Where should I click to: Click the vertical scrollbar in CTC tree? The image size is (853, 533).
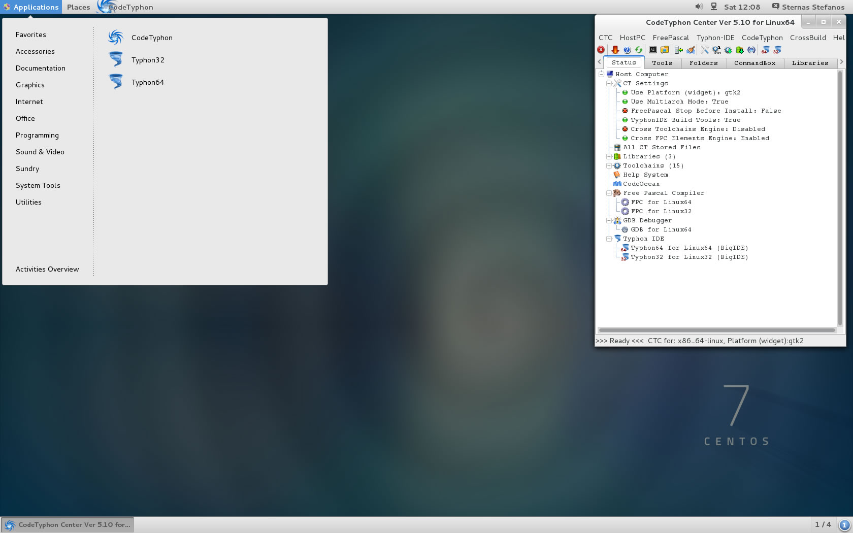coord(840,198)
